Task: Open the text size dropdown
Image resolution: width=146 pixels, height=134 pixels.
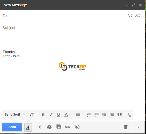Action: click(33, 115)
